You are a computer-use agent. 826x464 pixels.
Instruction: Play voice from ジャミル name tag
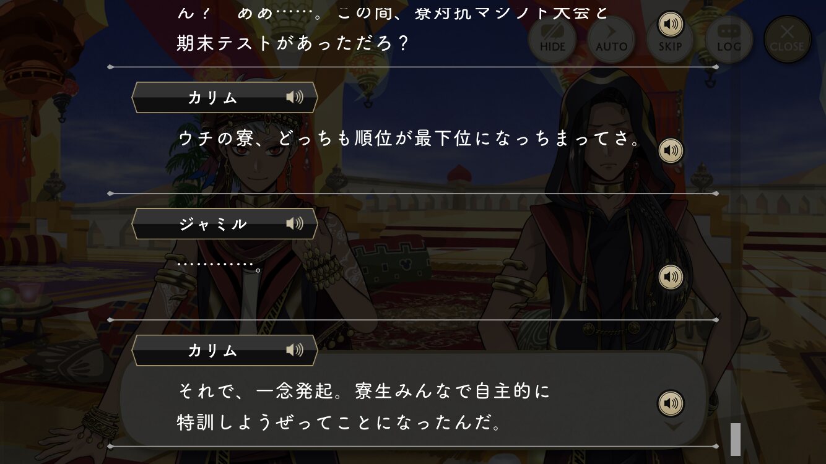tap(295, 224)
